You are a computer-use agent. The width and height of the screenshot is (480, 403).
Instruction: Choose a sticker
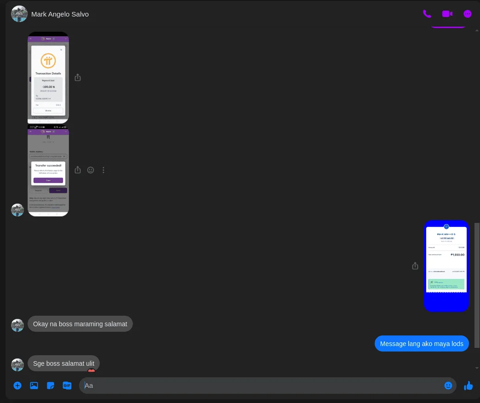(51, 386)
